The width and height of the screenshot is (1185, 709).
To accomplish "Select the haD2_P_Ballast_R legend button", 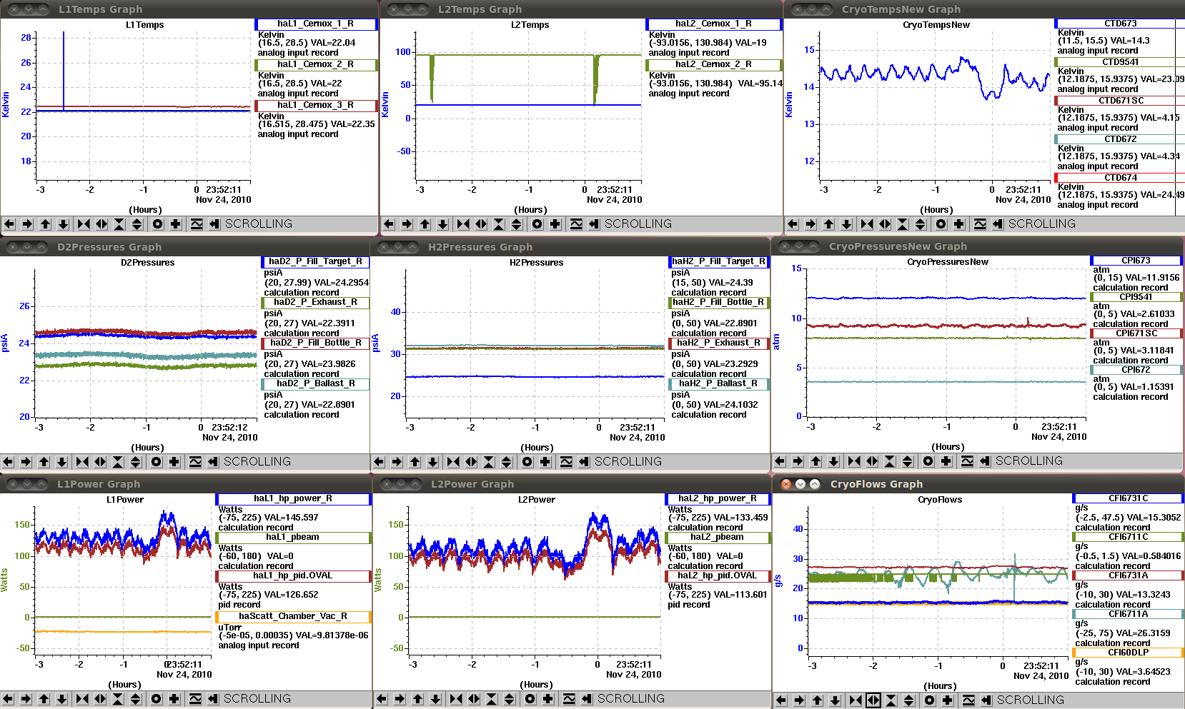I will point(315,384).
